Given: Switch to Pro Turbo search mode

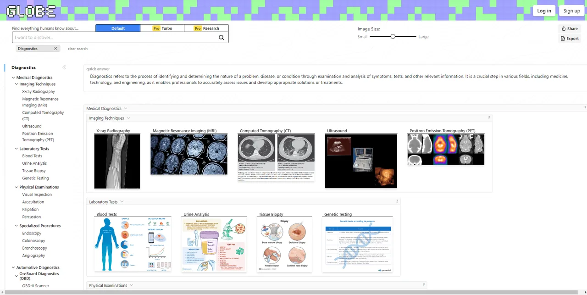Looking at the screenshot, I should pyautogui.click(x=162, y=28).
